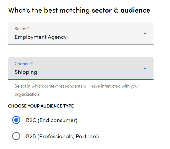The width and height of the screenshot is (170, 149).
Task: Click the blue Channel dropdown arrow
Action: point(145,69)
